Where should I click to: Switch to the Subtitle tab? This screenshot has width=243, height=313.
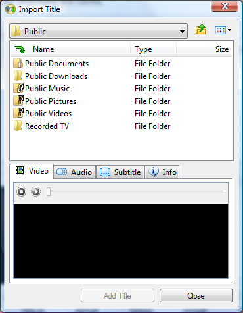tap(120, 172)
